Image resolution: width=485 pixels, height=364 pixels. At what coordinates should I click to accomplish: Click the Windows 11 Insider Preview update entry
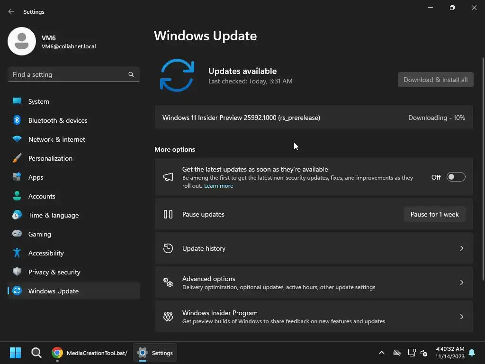314,118
